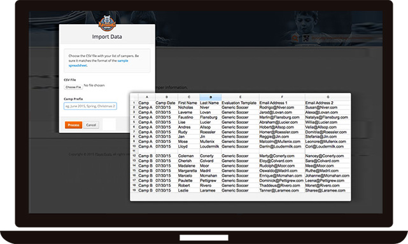Select column D header in spreadsheet
408x244 pixels.
[211, 97]
